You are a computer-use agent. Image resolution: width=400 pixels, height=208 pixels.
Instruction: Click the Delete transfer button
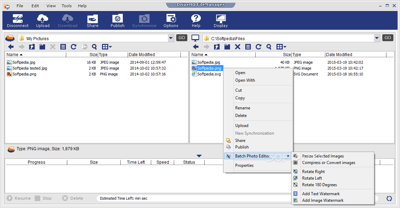point(73,198)
